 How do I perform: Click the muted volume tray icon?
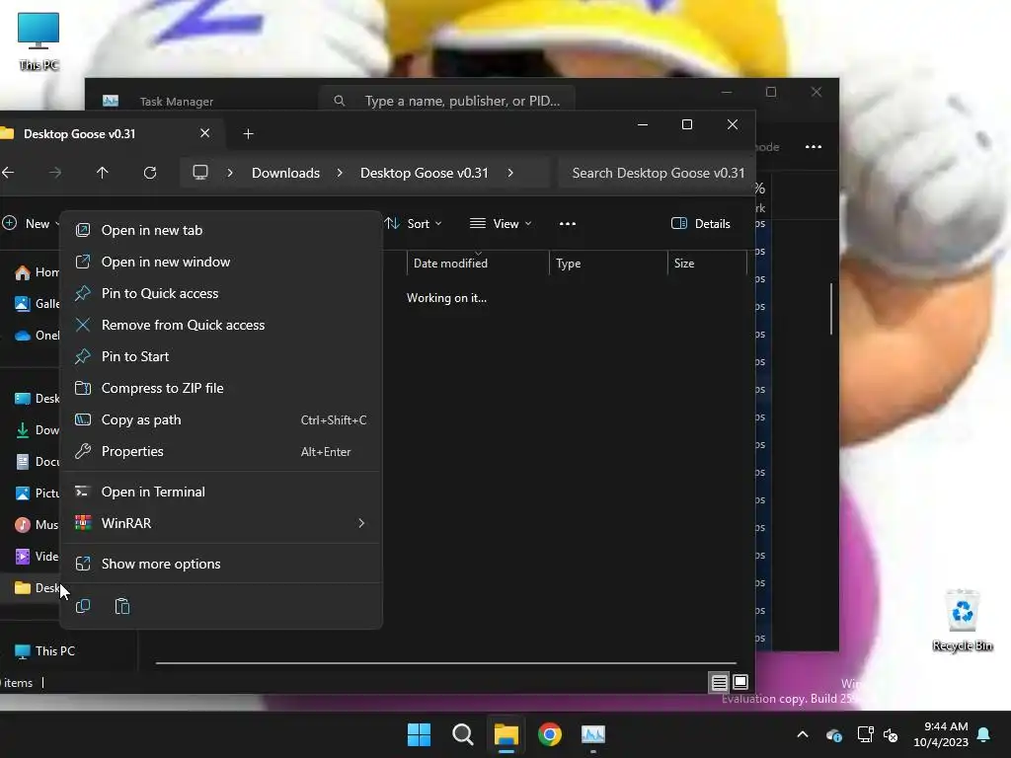[x=891, y=734]
